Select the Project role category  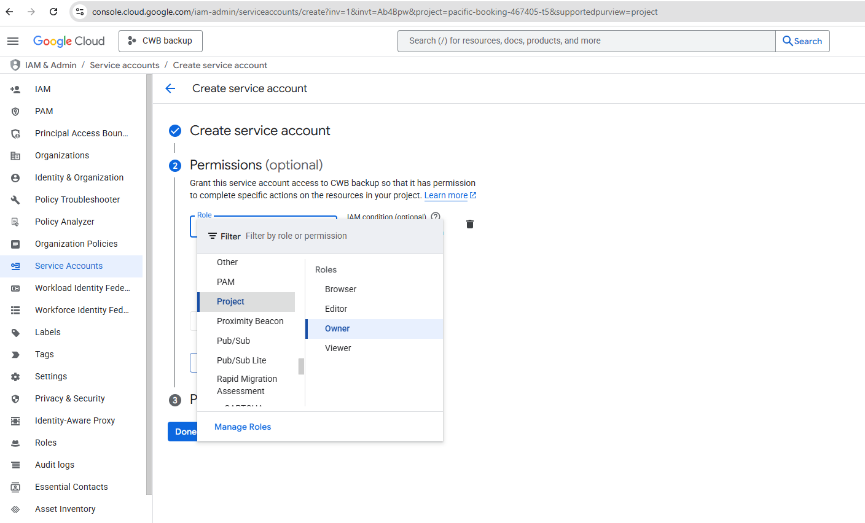pyautogui.click(x=246, y=301)
